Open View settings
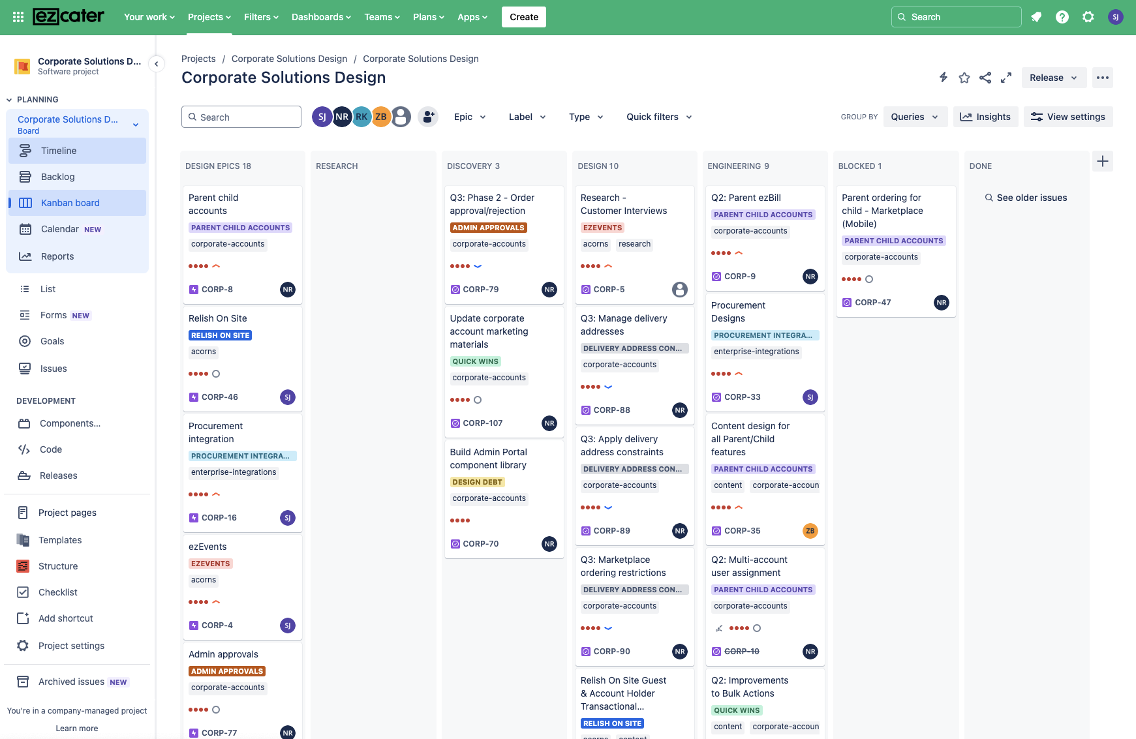1136x739 pixels. tap(1068, 117)
